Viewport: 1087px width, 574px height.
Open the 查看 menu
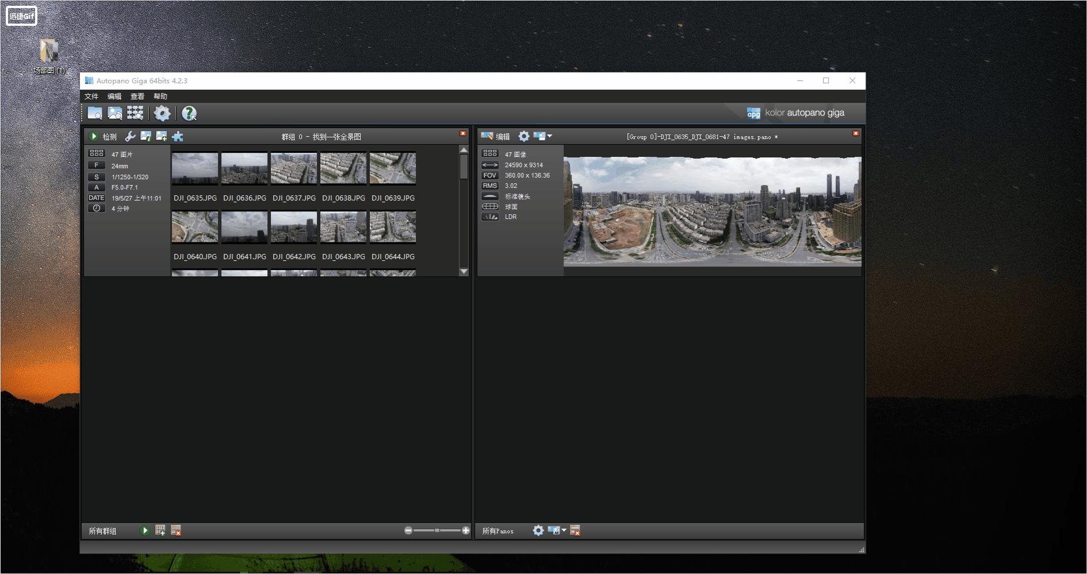(137, 97)
